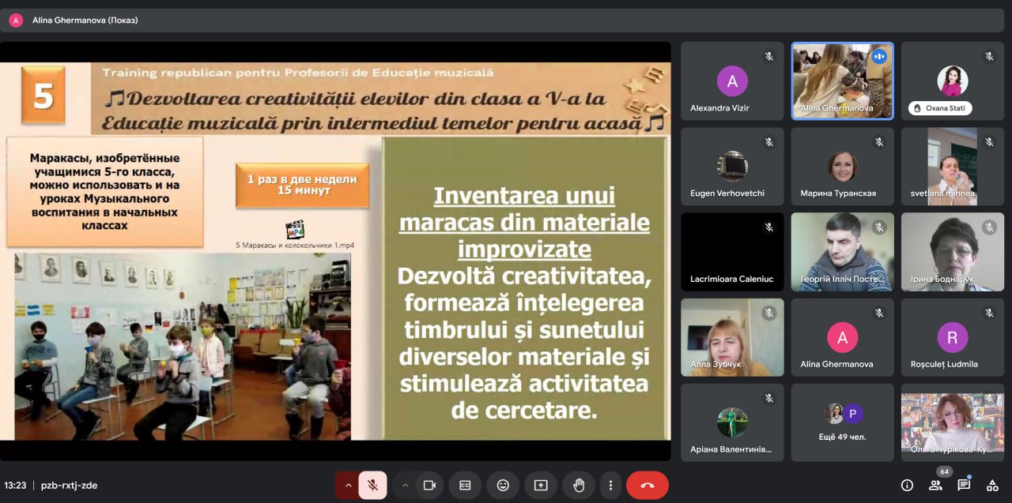Click the shared presentation slide area
Viewport: 1012px width, 503px height.
coord(335,251)
